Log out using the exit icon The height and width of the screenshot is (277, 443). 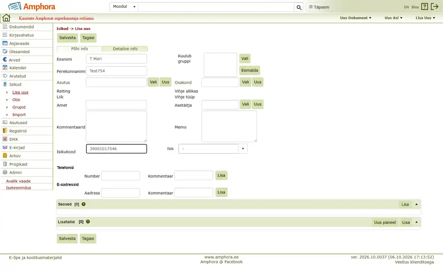(x=435, y=7)
